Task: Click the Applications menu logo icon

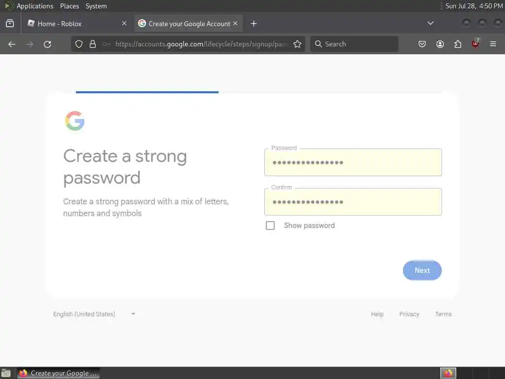Action: pos(9,6)
